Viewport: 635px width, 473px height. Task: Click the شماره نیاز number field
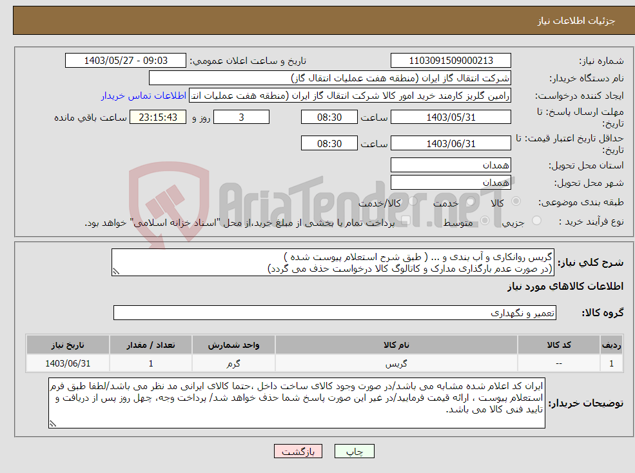tap(451, 61)
